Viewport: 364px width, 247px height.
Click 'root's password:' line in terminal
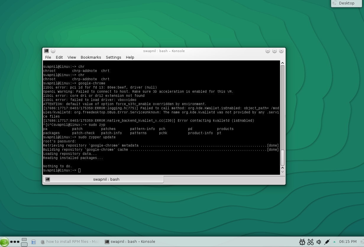60,141
